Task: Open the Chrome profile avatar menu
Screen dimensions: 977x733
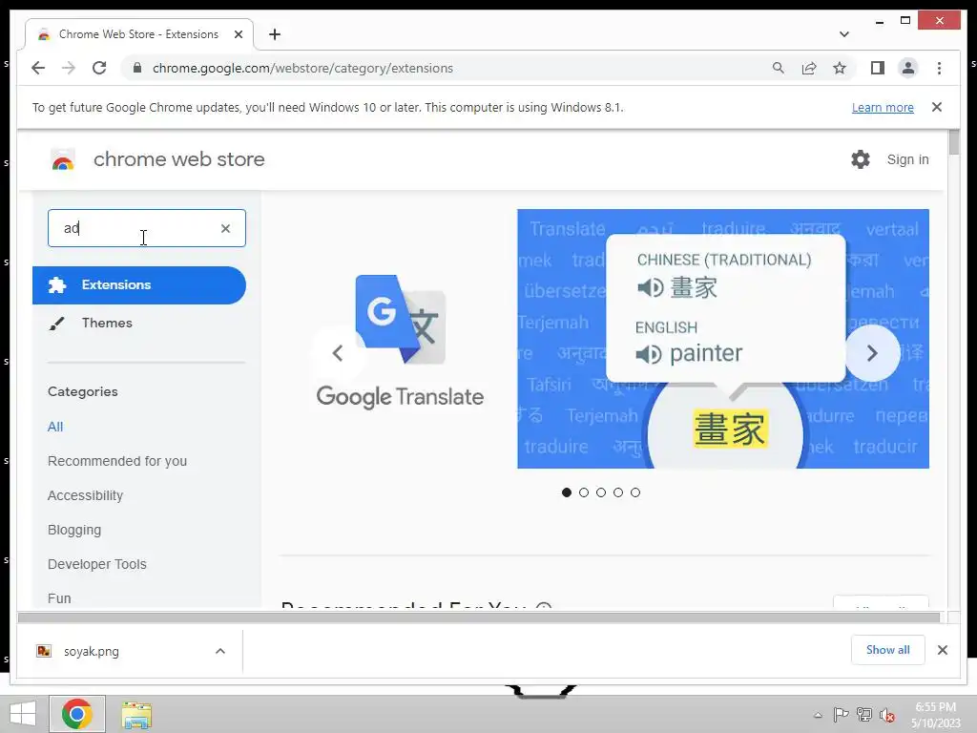Action: 908,68
